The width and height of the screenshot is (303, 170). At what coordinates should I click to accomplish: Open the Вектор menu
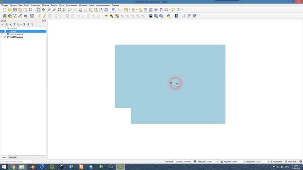54,5
